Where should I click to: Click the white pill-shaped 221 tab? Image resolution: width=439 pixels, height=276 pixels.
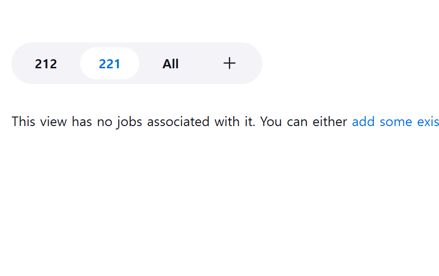point(110,64)
